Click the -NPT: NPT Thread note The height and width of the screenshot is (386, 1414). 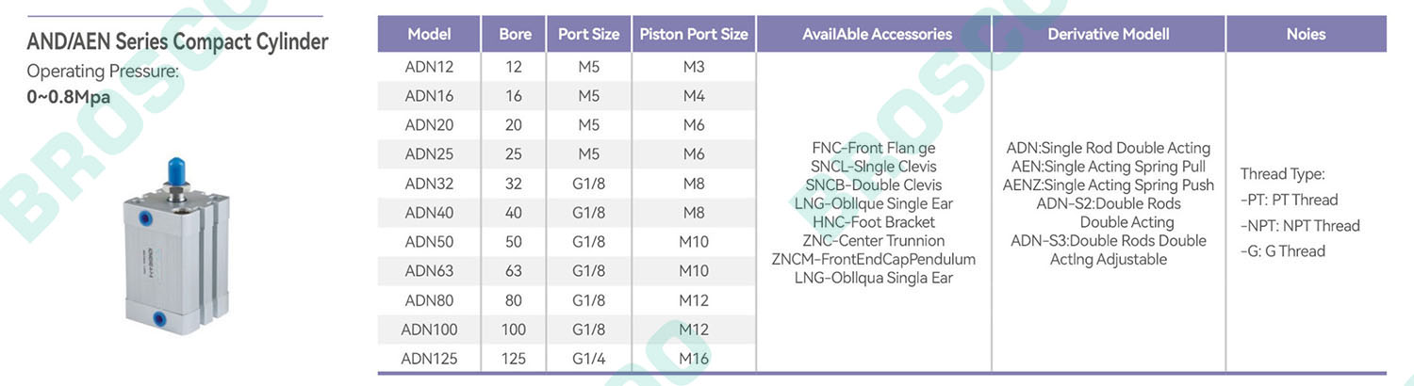pyautogui.click(x=1300, y=226)
